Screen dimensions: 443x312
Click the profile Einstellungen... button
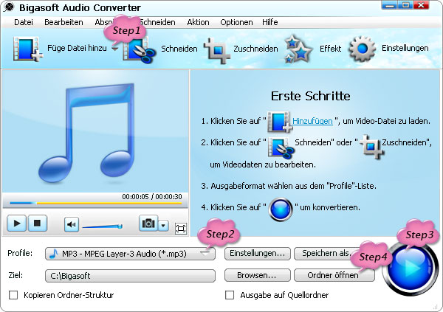(258, 253)
